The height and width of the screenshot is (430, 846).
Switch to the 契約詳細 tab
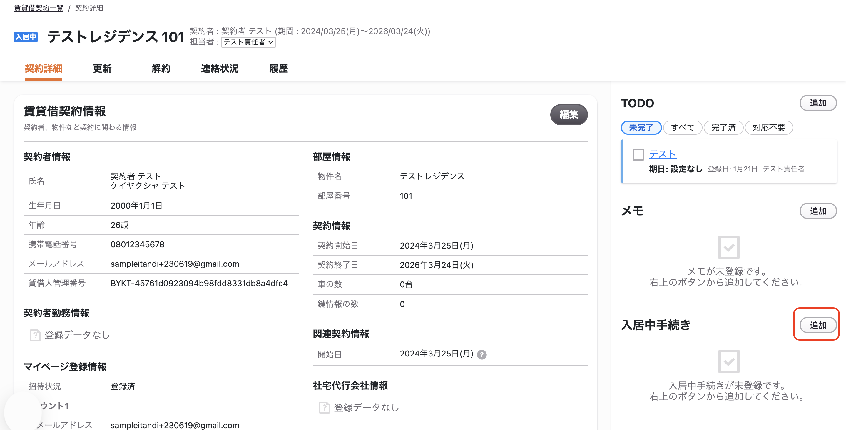43,69
